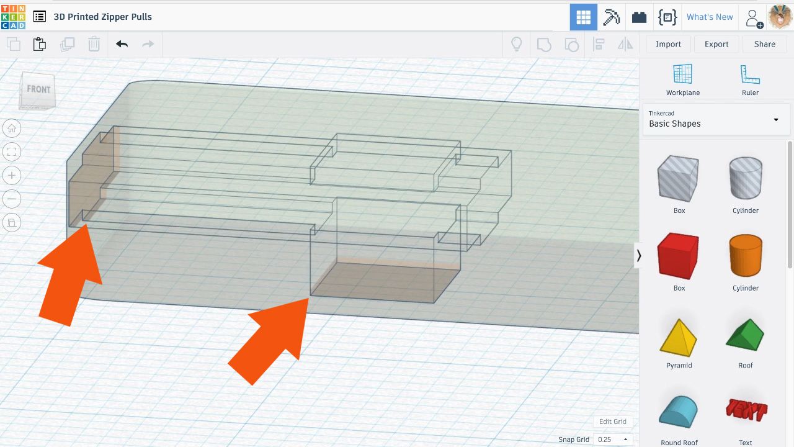
Task: Import a file into the design
Action: point(668,44)
